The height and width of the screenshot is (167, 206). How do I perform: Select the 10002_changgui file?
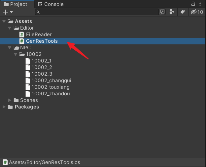51,81
